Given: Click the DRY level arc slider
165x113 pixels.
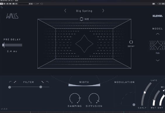Looking at the screenshot, I should pyautogui.click(x=162, y=100).
